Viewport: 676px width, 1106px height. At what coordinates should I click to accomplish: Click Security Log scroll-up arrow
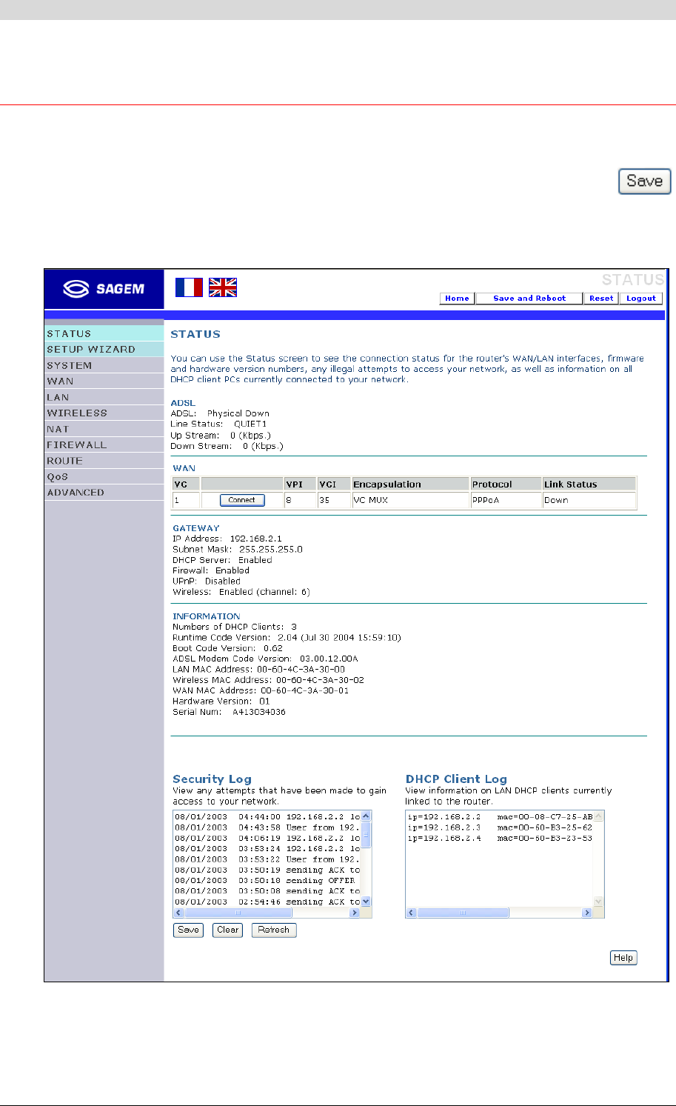coord(366,816)
